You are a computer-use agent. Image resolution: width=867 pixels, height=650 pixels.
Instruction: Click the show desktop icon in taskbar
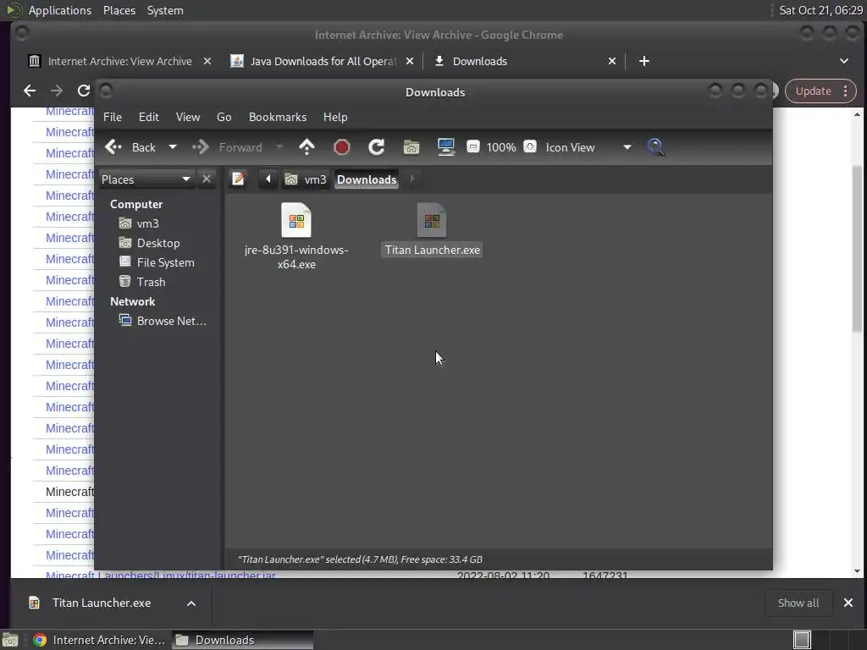click(10, 640)
